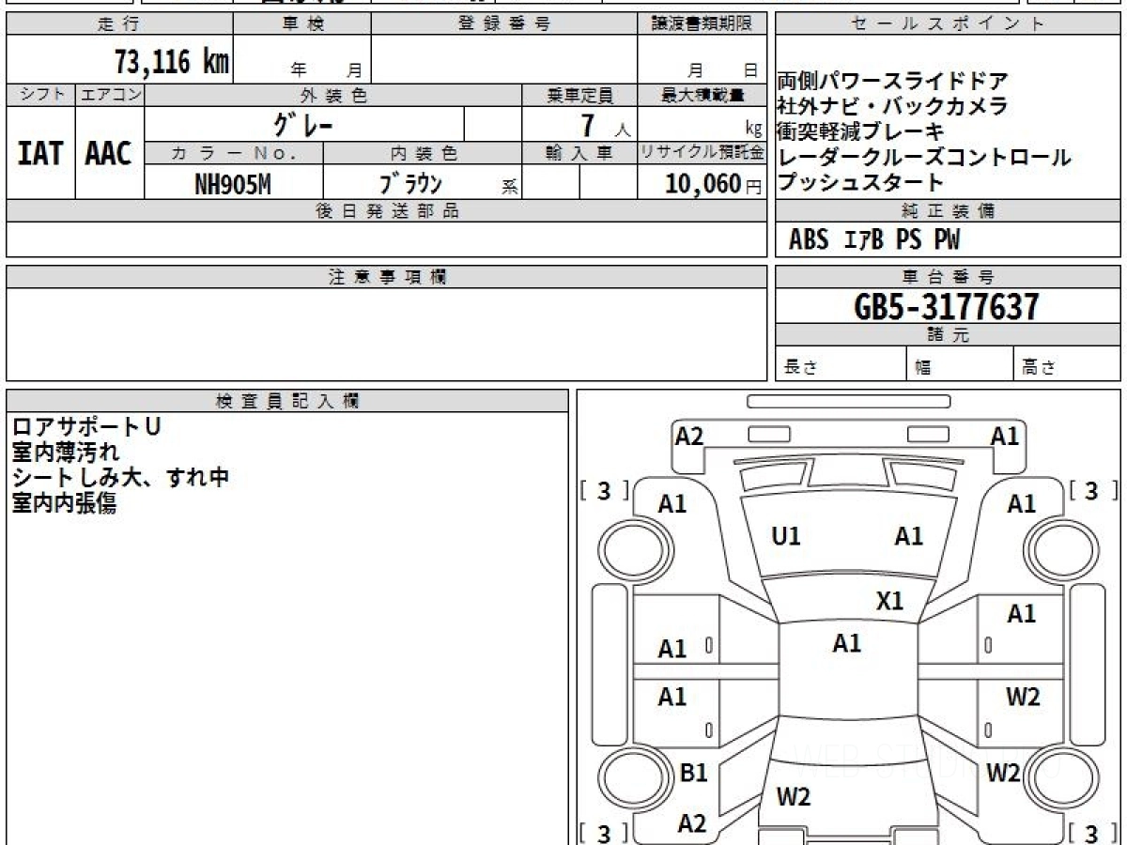Click the B1 mark on car diagram
This screenshot has width=1127, height=845.
click(x=693, y=773)
